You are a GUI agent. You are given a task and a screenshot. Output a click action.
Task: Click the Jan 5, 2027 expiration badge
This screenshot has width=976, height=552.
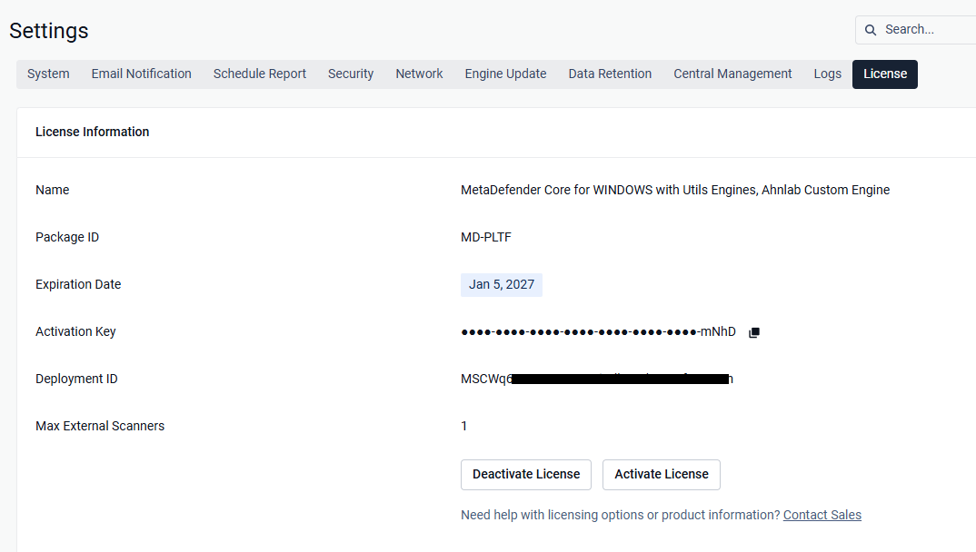pyautogui.click(x=501, y=285)
